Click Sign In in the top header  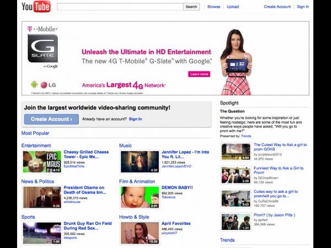[303, 7]
